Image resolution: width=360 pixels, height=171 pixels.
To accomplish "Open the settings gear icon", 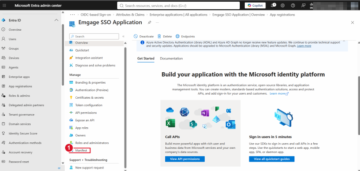I will click(283, 5).
